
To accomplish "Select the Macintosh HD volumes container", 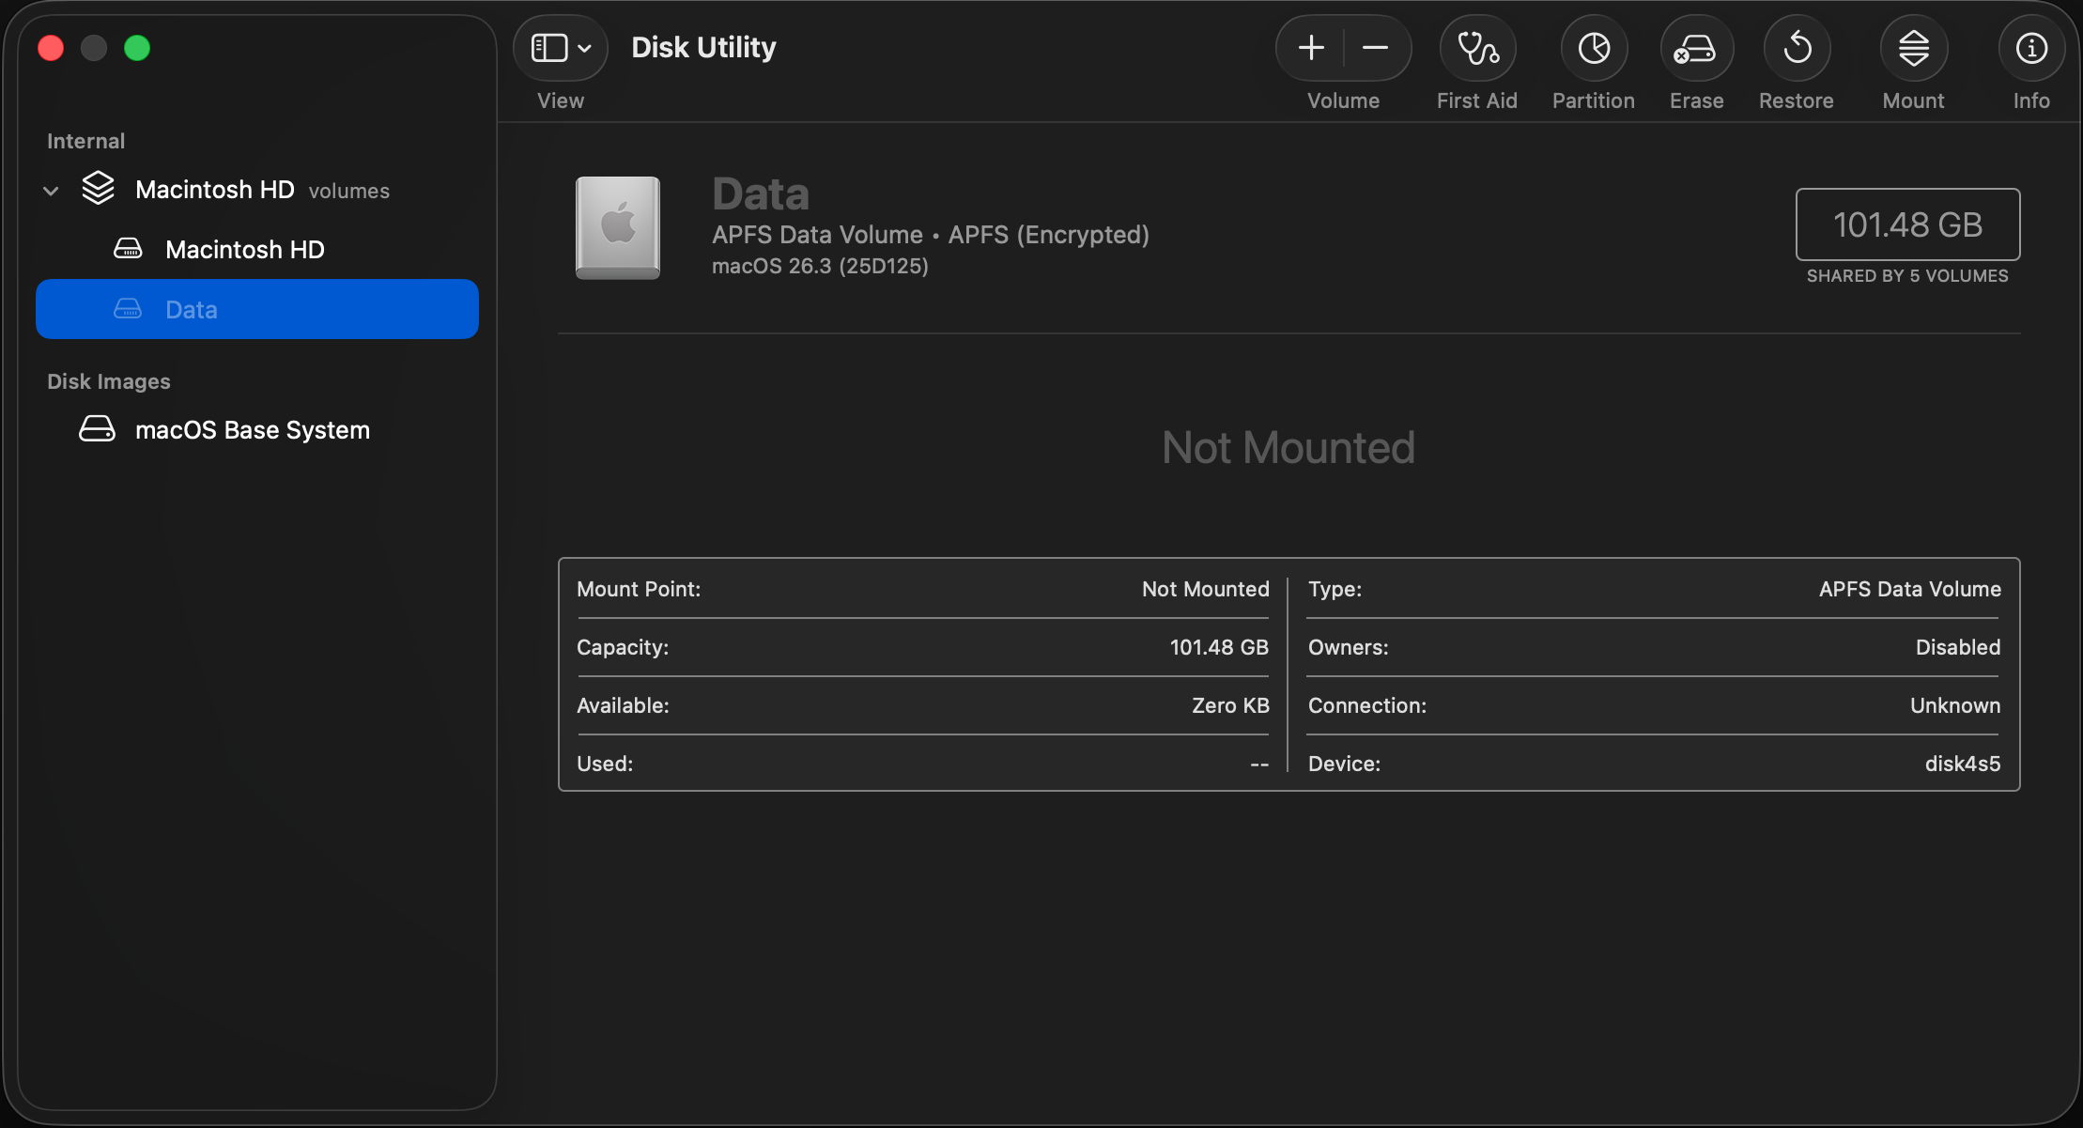I will point(215,190).
